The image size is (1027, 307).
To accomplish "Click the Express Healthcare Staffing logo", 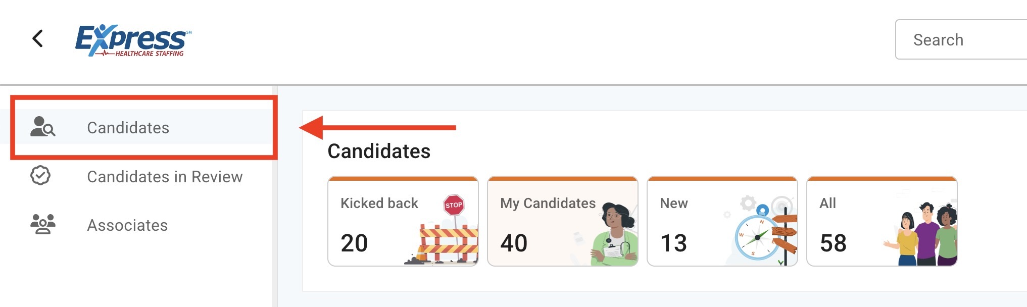I will (133, 40).
